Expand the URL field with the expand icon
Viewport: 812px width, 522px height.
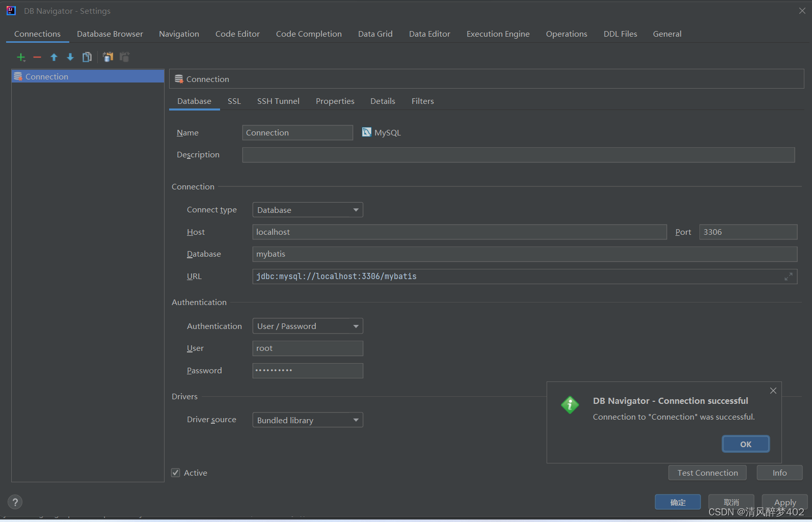(789, 277)
